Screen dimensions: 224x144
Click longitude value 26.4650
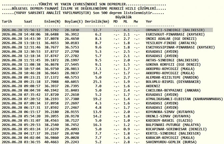click(x=72, y=39)
